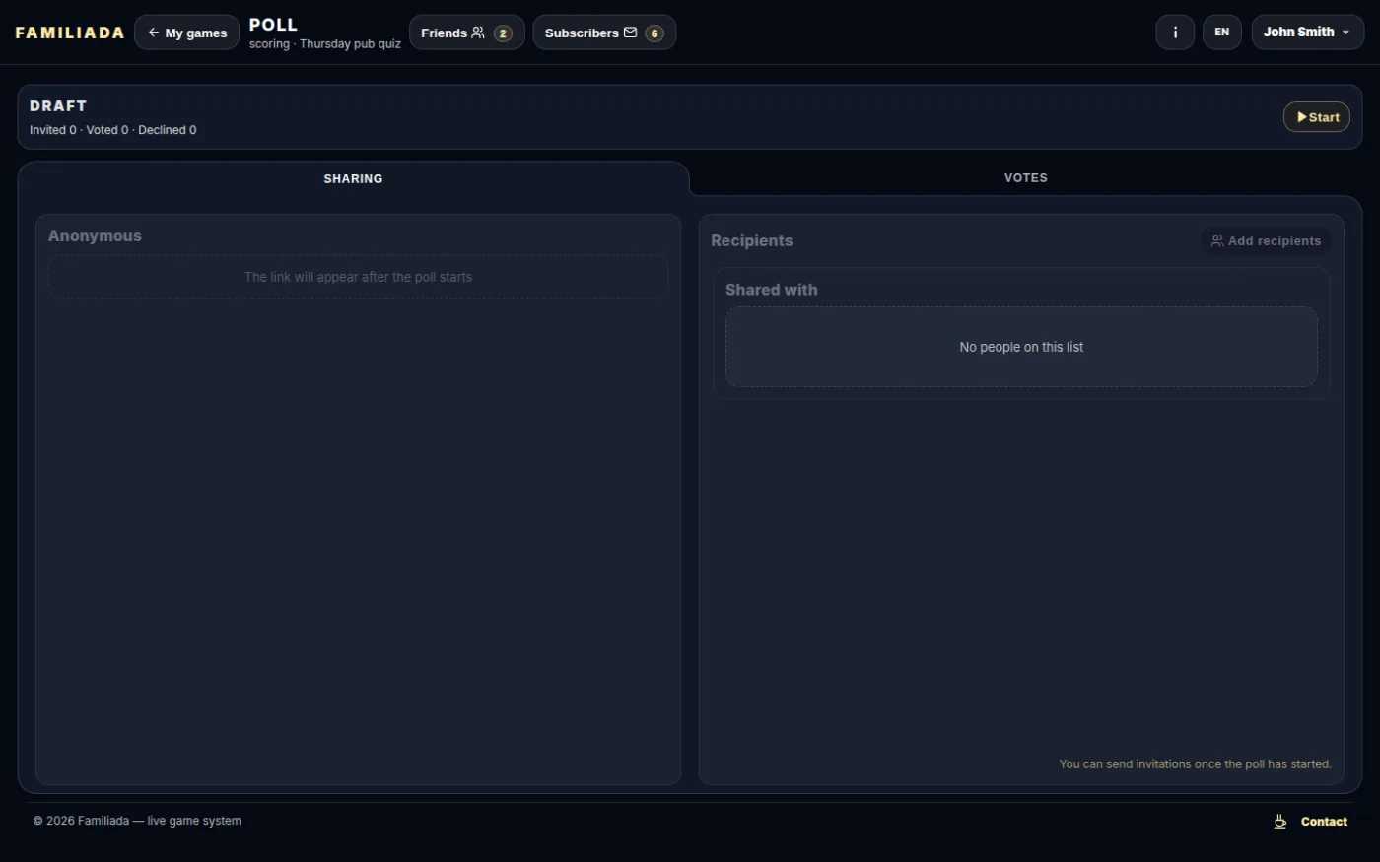This screenshot has height=862, width=1380.
Task: Open the Friends list
Action: click(466, 33)
